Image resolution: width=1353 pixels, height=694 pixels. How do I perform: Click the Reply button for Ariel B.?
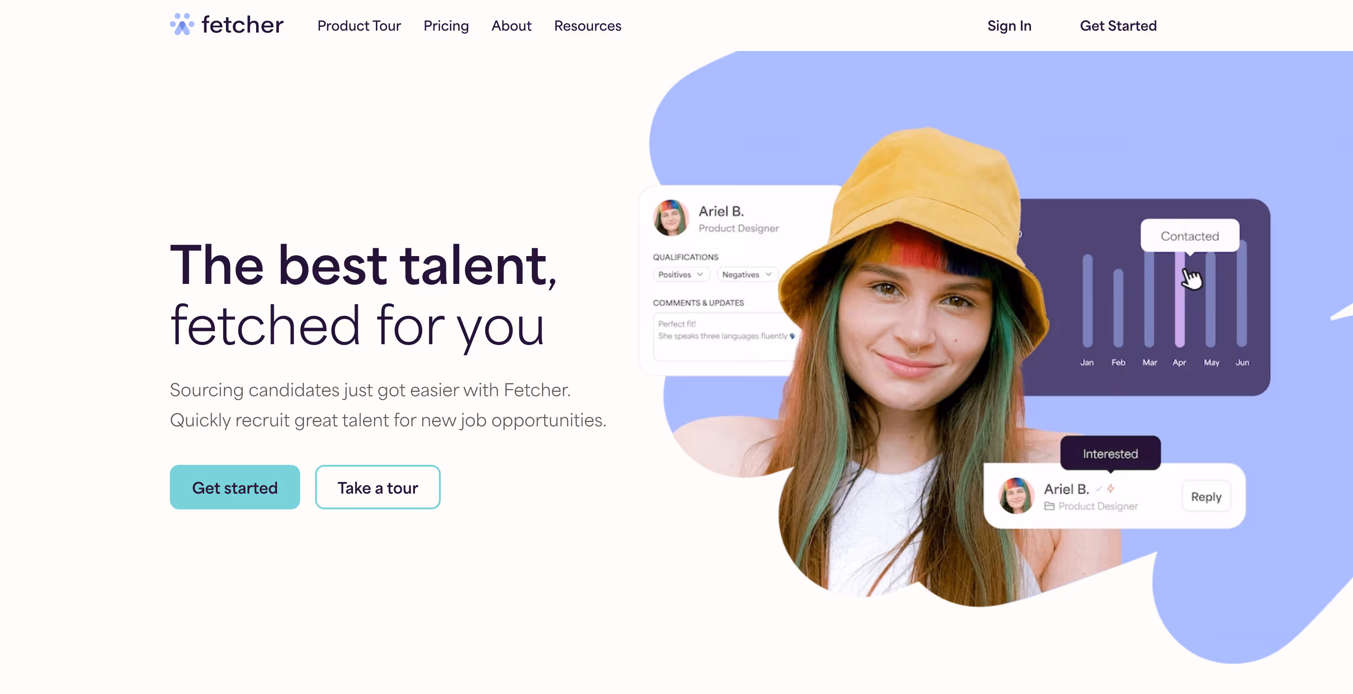click(1206, 497)
